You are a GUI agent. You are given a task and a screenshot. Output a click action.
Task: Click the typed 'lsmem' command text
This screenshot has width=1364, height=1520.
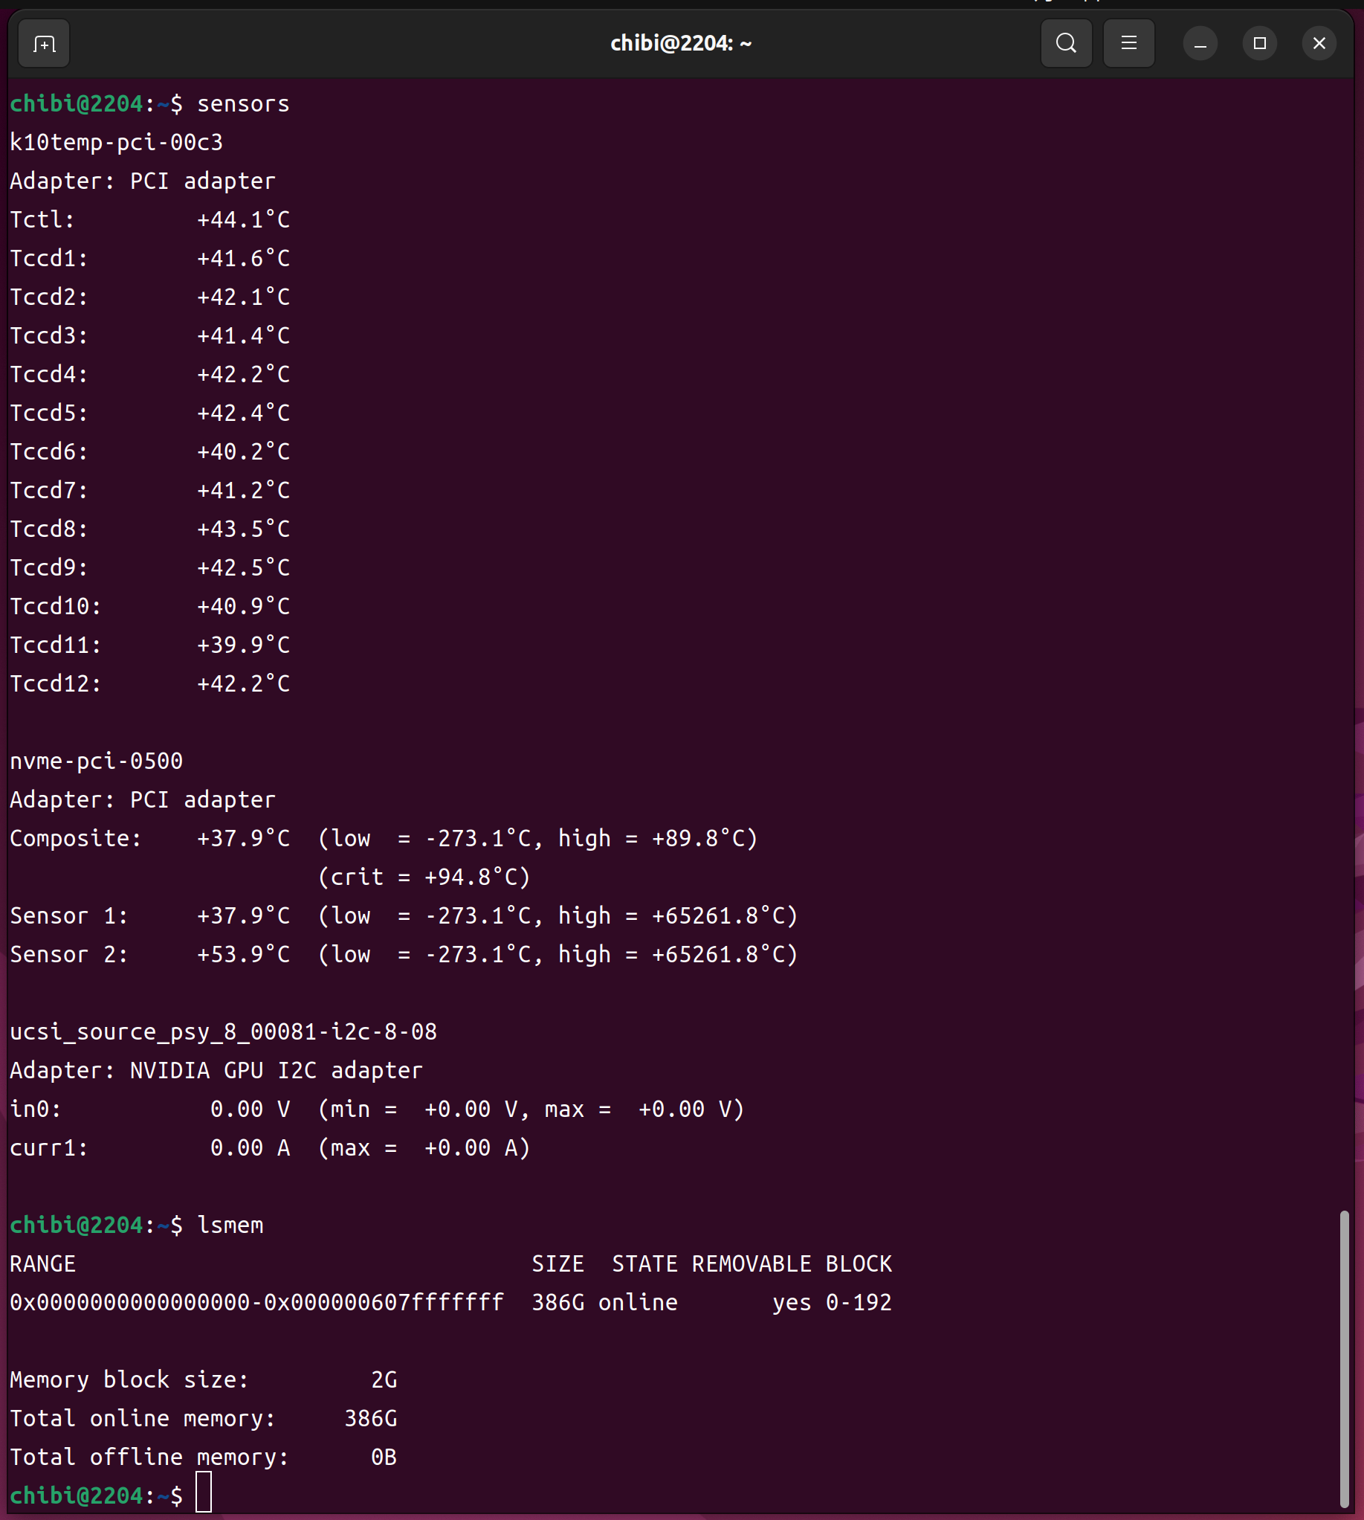pos(230,1226)
